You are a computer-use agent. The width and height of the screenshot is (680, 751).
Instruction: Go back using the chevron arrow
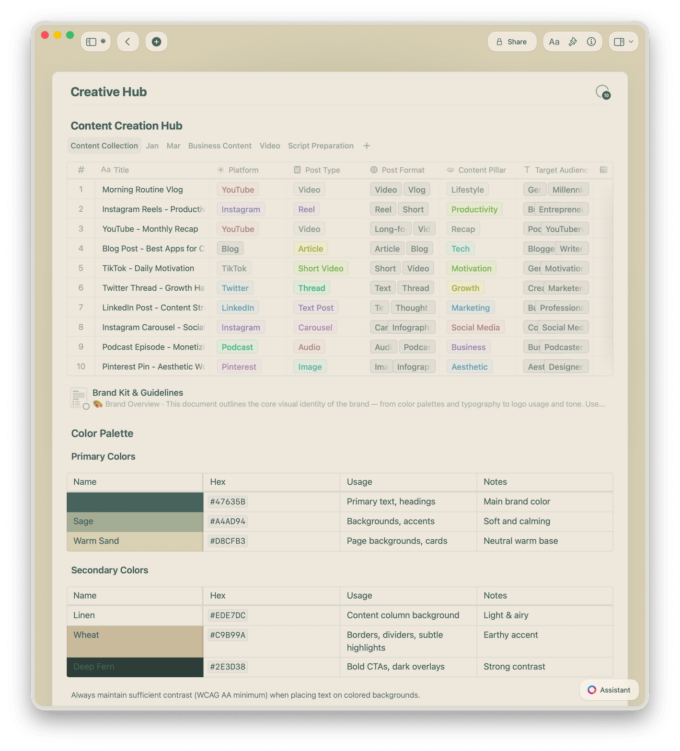[127, 42]
